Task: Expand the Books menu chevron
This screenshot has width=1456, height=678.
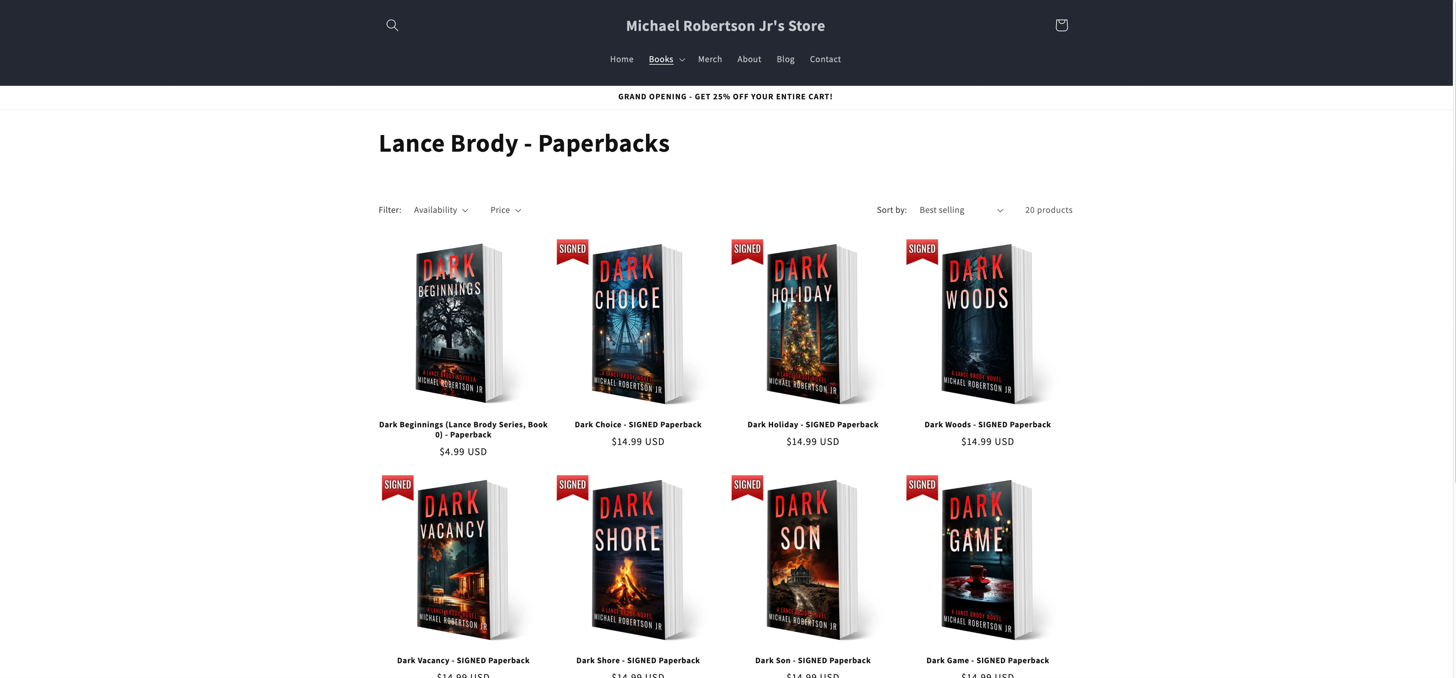Action: (x=682, y=60)
